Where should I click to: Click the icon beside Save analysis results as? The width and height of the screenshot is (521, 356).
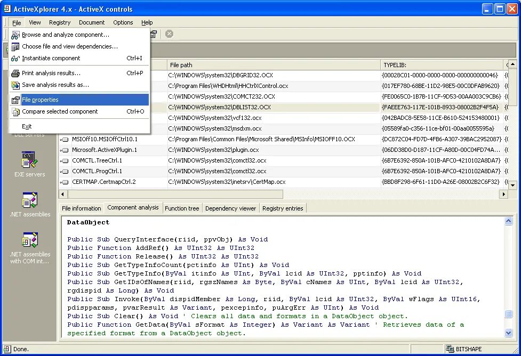15,85
